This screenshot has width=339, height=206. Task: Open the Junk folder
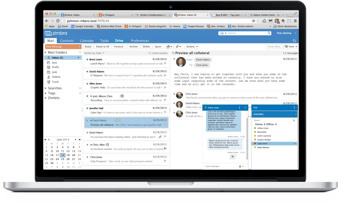click(x=54, y=72)
